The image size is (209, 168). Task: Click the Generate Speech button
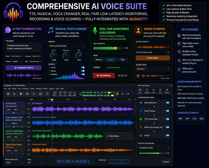click(x=23, y=68)
